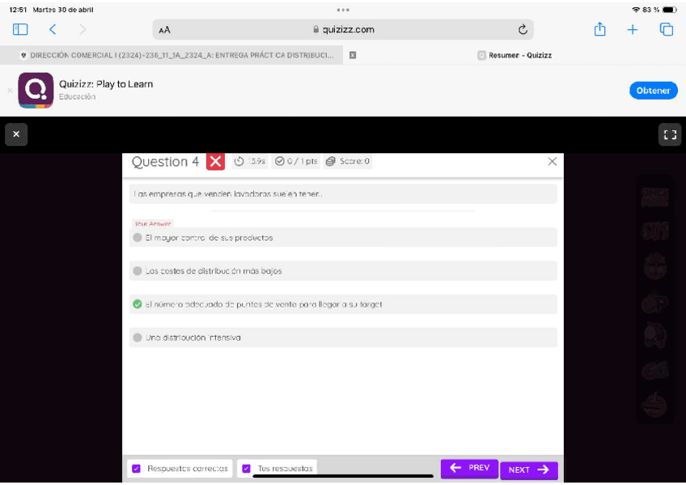Tap the Obtener button

coord(653,91)
